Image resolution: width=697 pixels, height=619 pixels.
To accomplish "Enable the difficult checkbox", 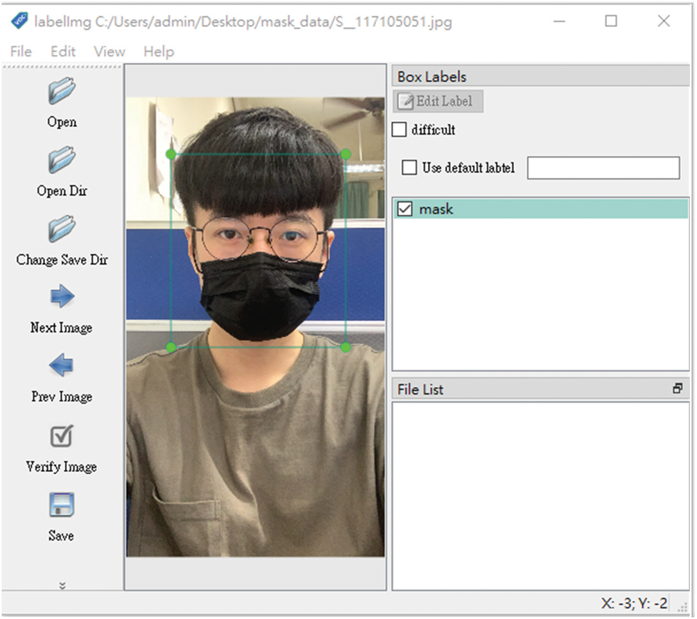I will point(399,129).
